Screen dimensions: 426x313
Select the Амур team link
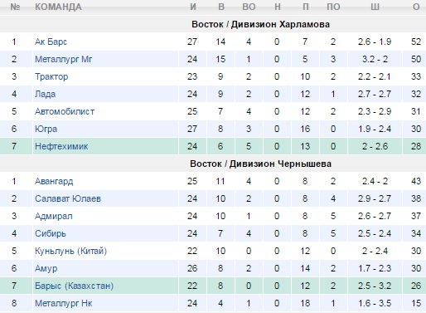(x=46, y=268)
